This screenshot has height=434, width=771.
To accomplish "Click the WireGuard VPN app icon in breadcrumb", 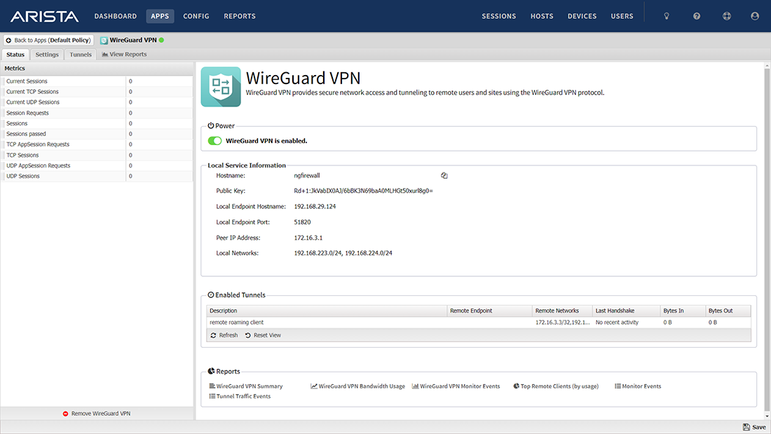I will coord(104,41).
